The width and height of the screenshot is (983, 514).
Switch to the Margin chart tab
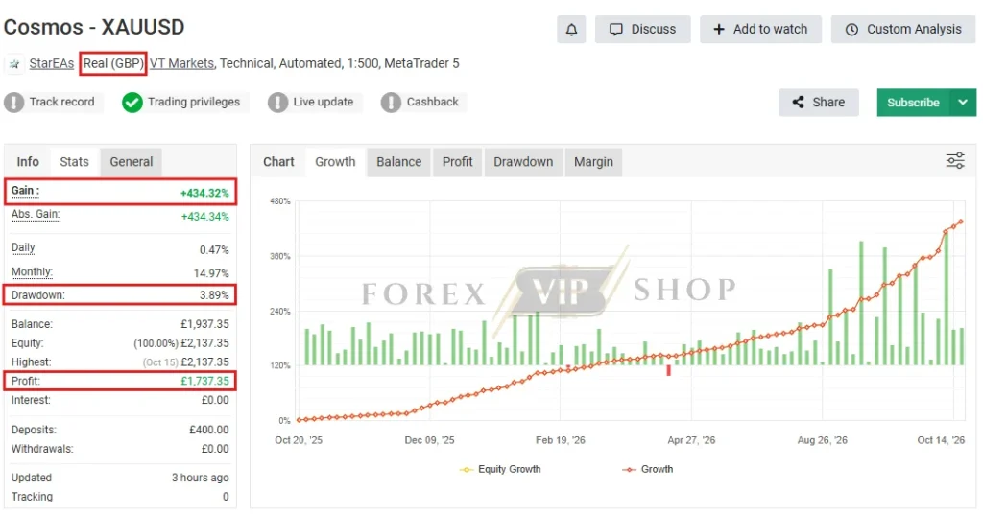click(x=593, y=161)
